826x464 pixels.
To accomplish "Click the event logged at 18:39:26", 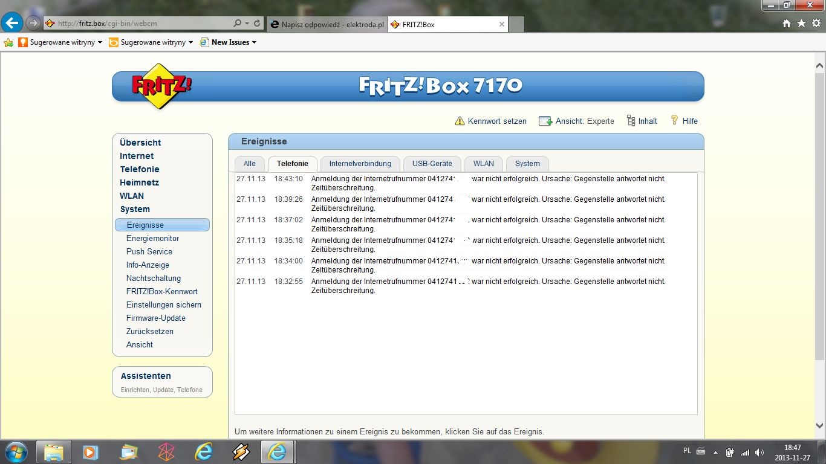I will (x=466, y=204).
